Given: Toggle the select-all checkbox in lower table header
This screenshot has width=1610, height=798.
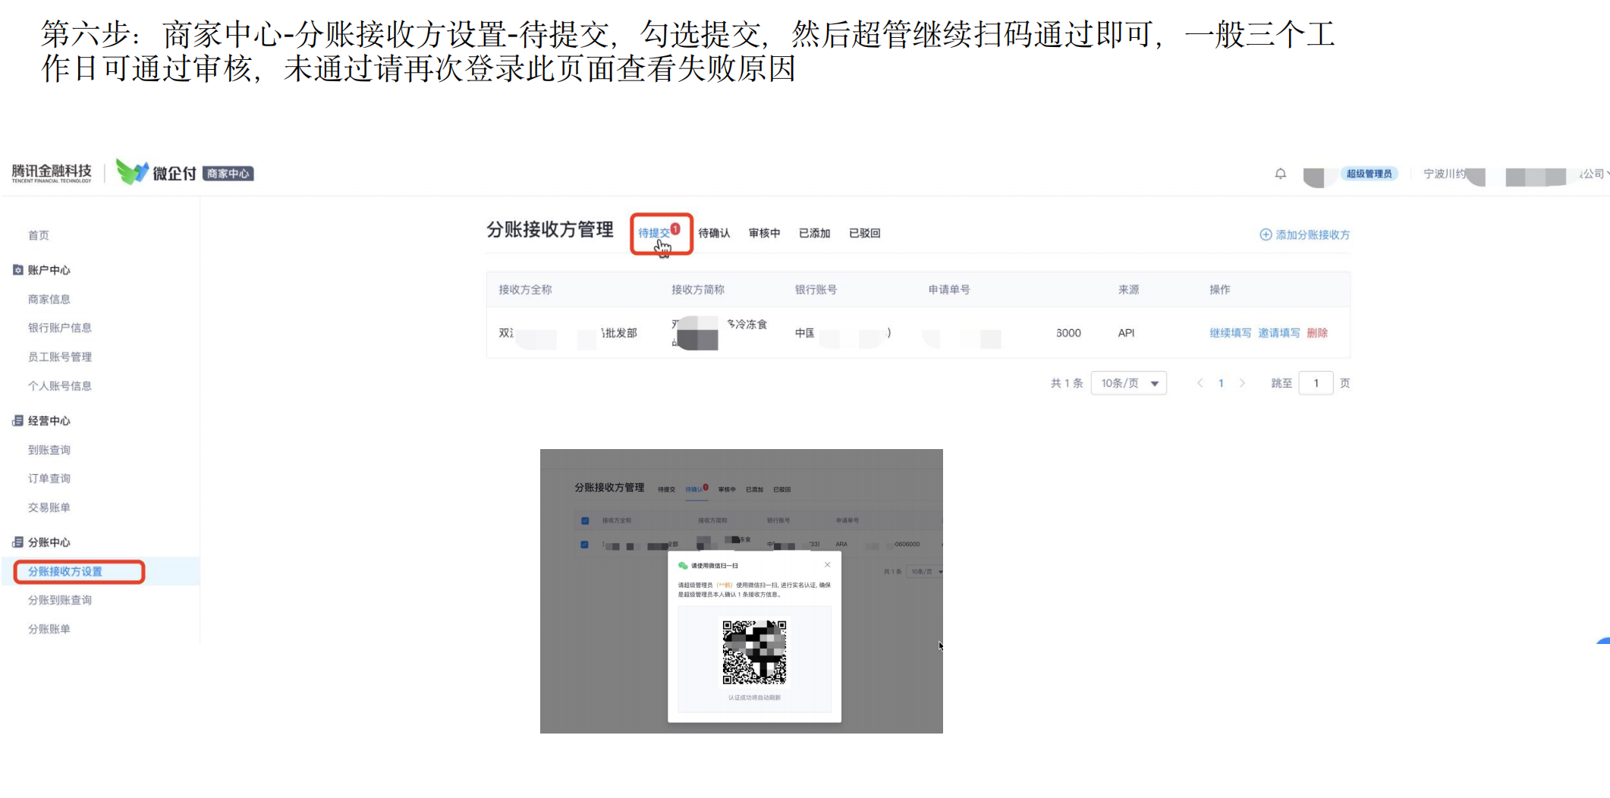Looking at the screenshot, I should click(x=585, y=520).
